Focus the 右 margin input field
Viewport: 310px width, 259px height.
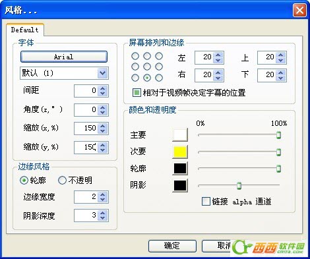204,75
